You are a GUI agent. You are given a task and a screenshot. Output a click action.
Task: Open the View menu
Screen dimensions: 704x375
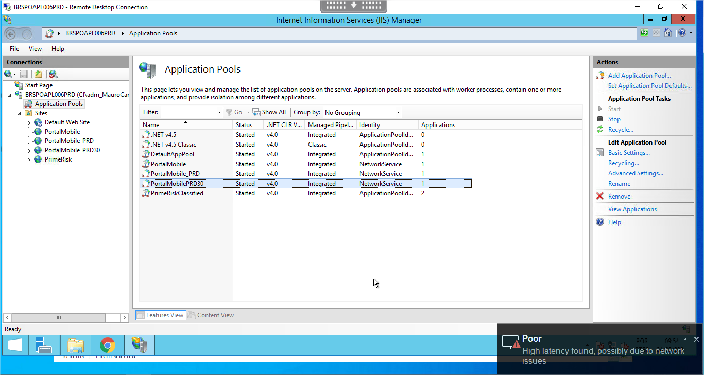tap(35, 49)
